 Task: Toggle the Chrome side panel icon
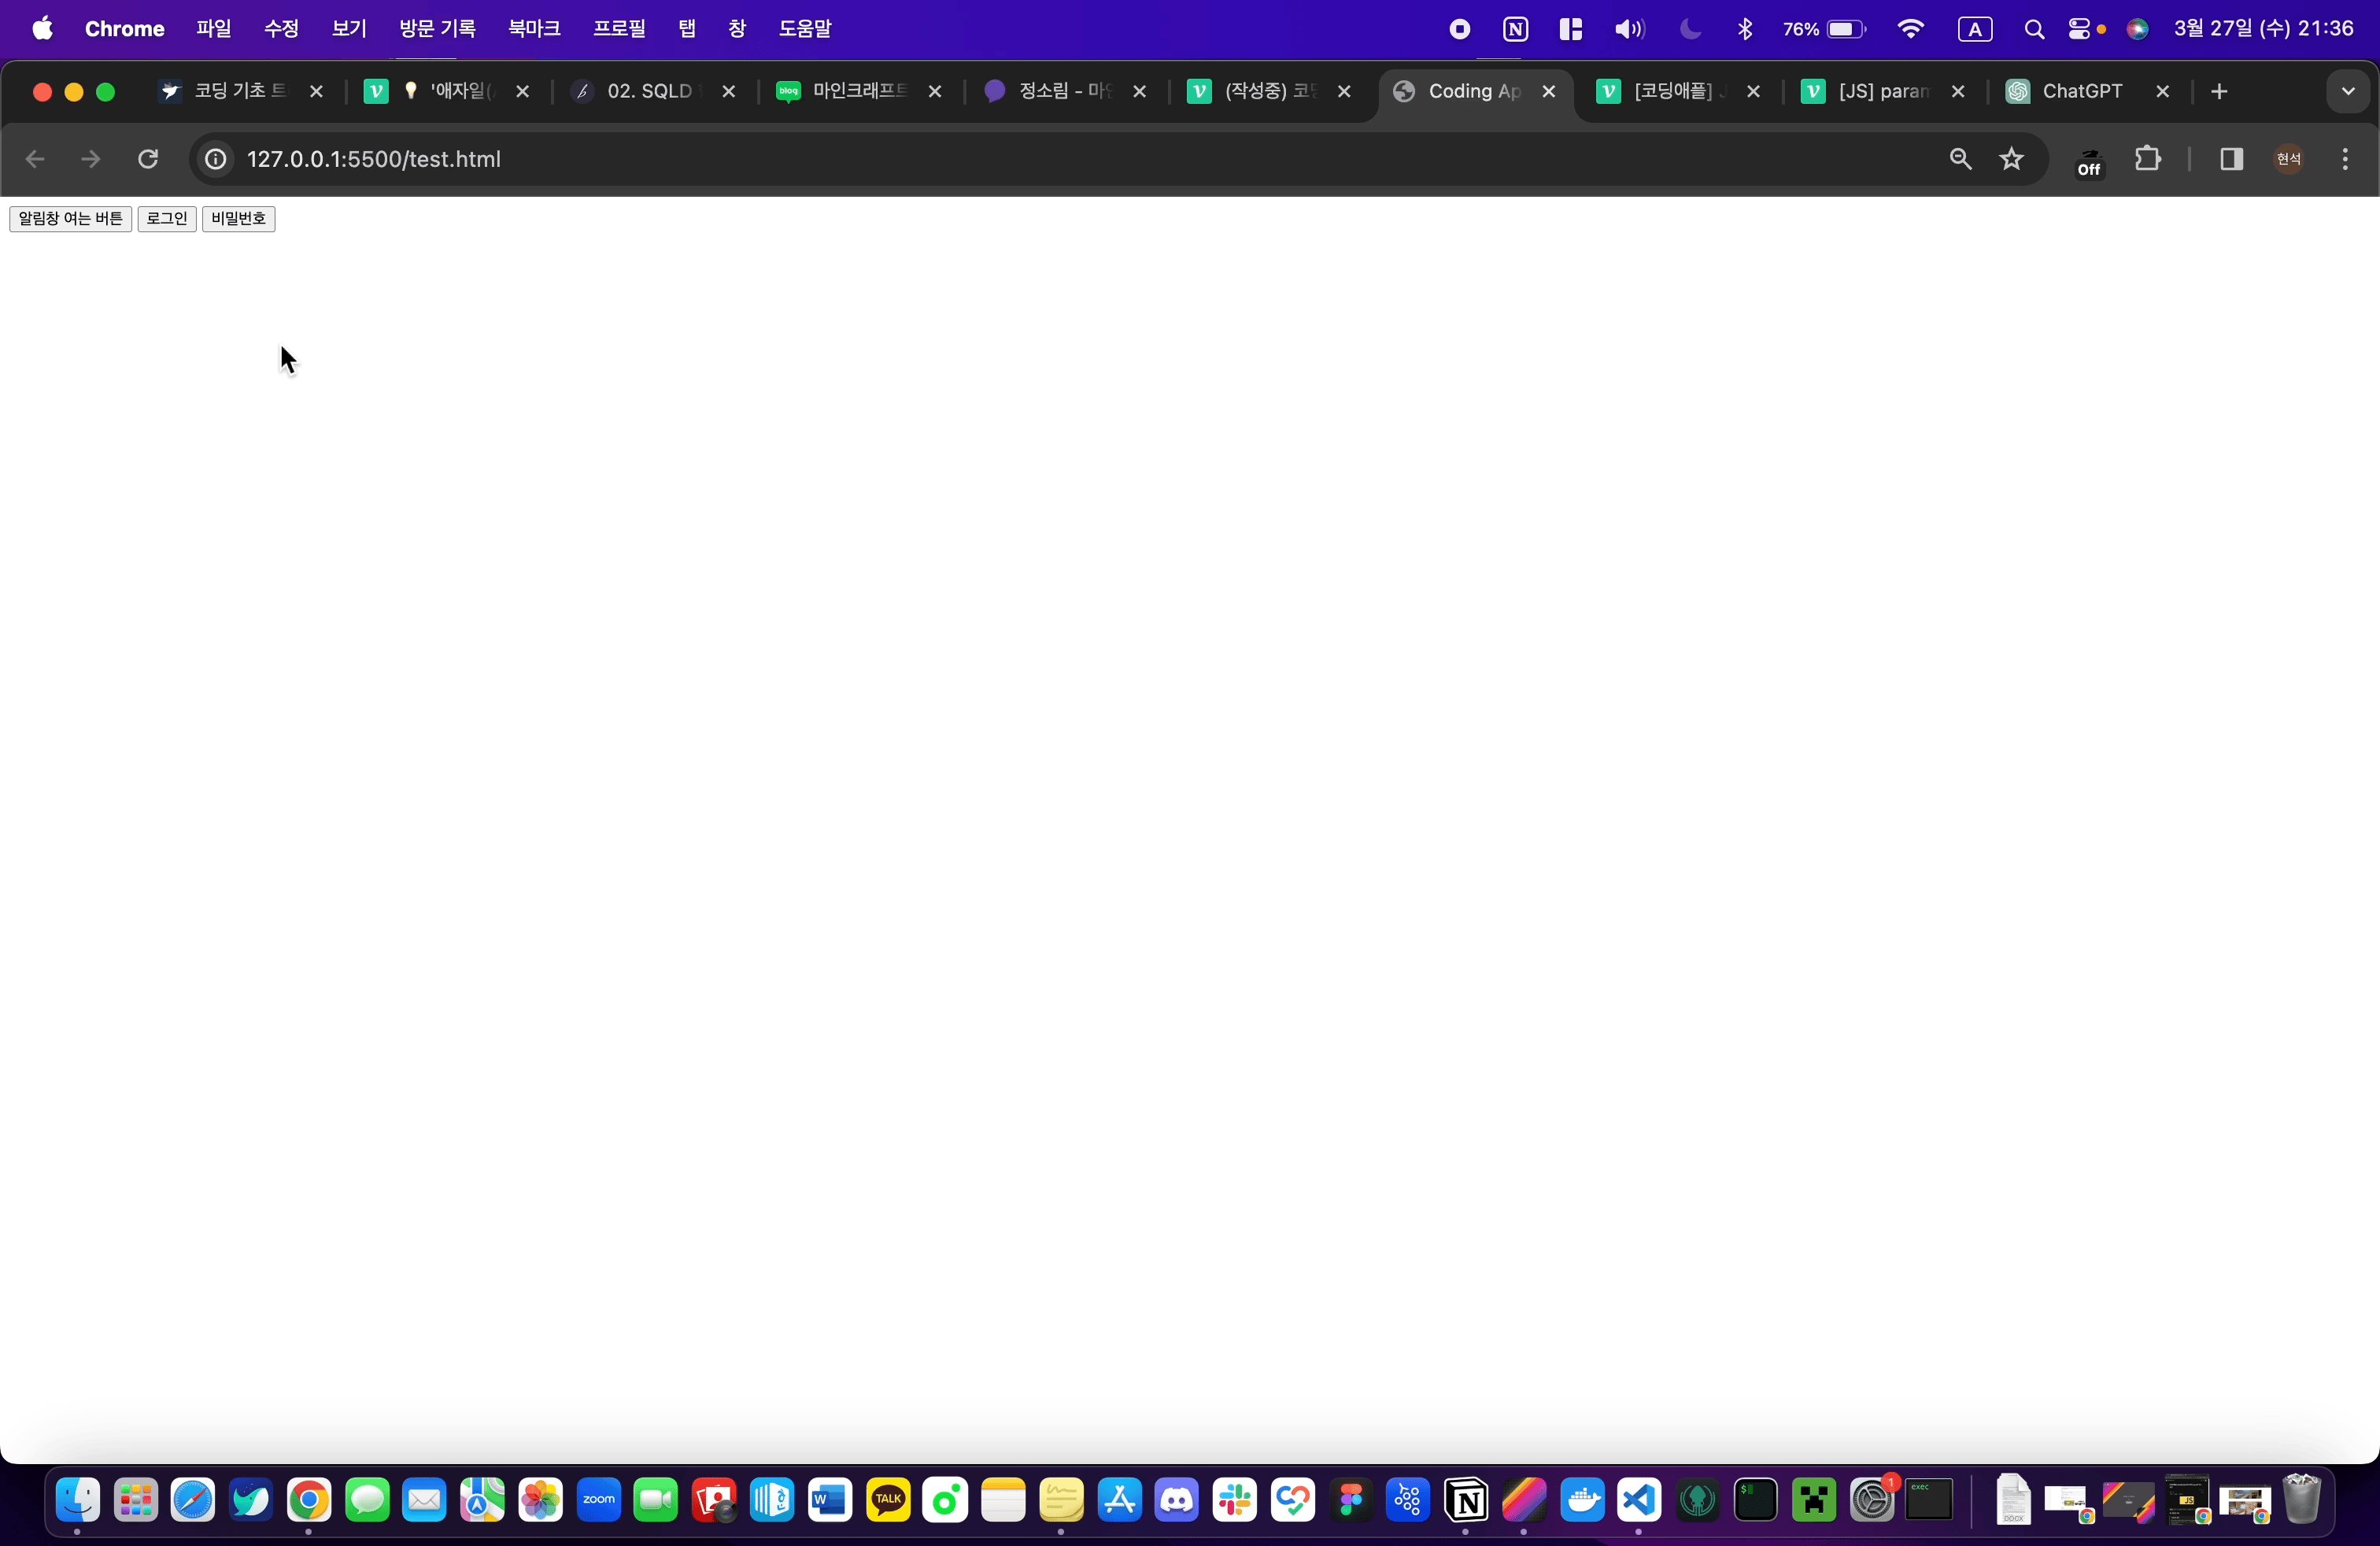(2231, 159)
